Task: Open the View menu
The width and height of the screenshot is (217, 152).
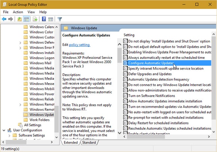Action: tap(31, 12)
